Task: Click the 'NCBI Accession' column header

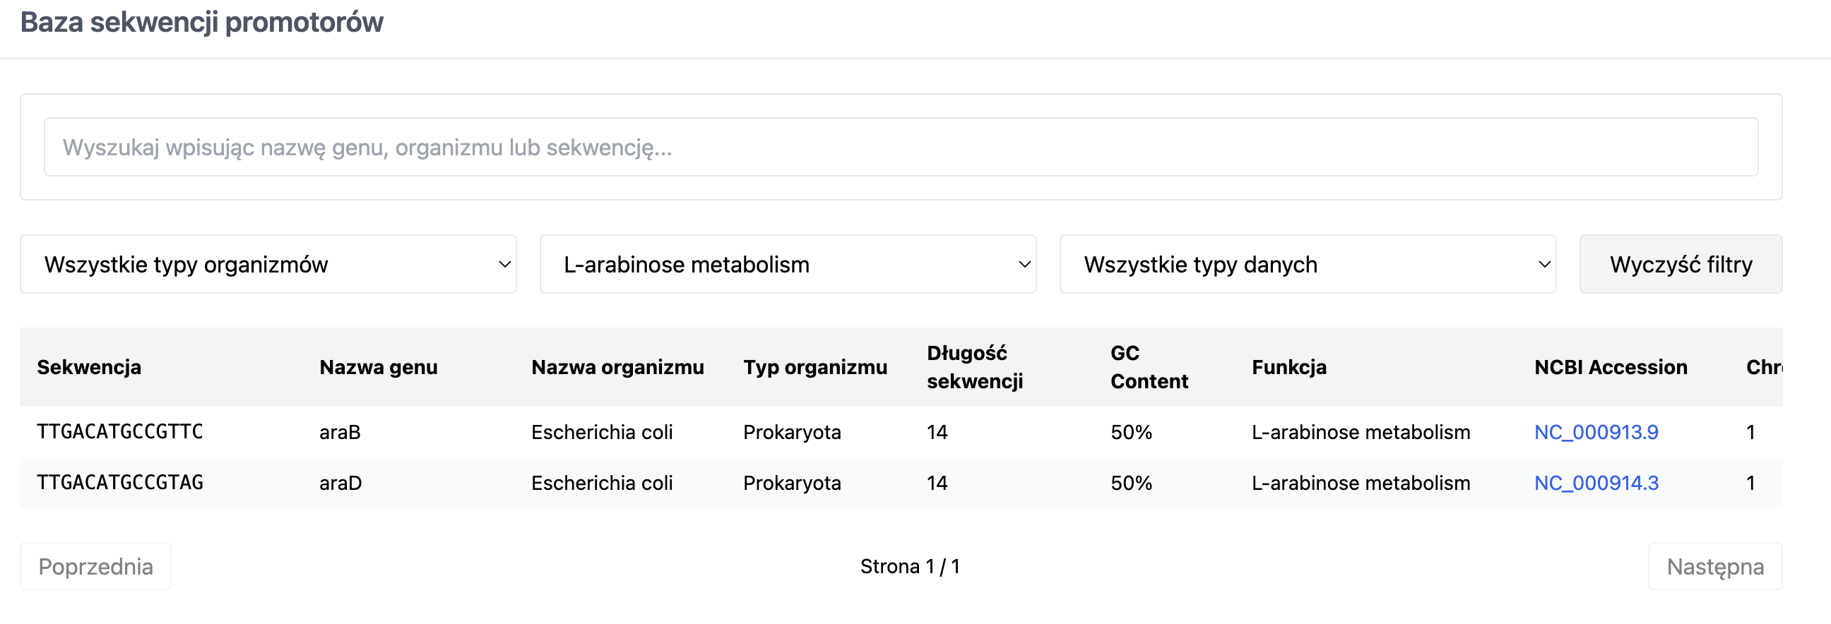Action: point(1610,367)
